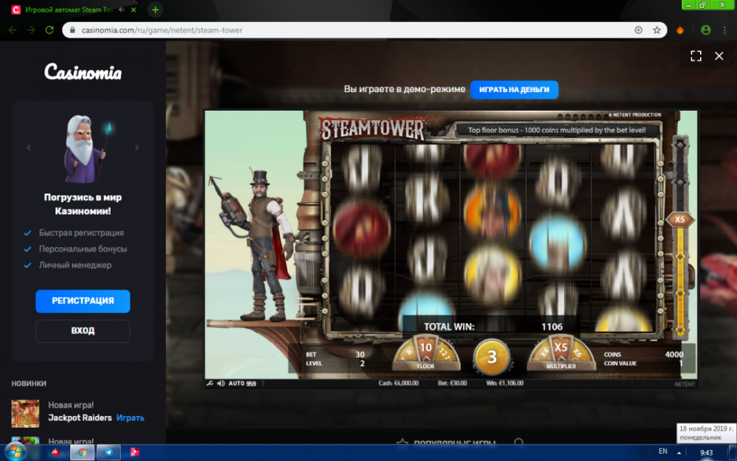This screenshot has width=737, height=461.
Task: Close the game overlay with X
Action: point(719,56)
